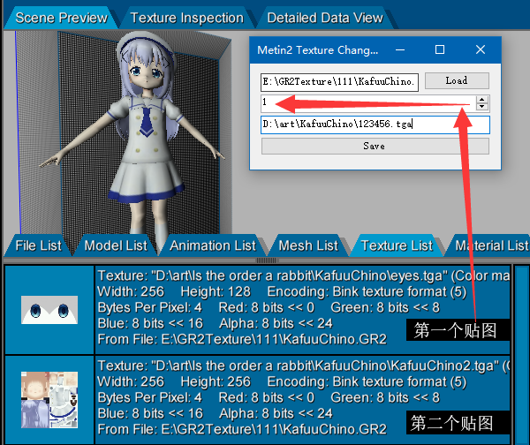Select the Model List tab
This screenshot has width=530, height=445.
116,245
